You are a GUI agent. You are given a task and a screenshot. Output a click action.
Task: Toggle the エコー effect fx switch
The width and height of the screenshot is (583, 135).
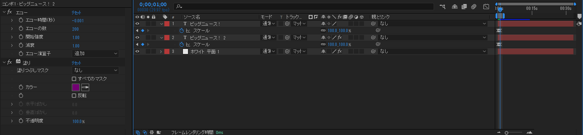9,12
